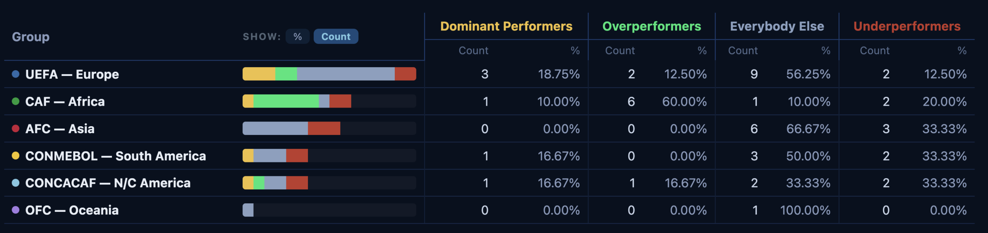Click the light blue dot beside CONCACAF
This screenshot has width=988, height=233.
[x=15, y=183]
